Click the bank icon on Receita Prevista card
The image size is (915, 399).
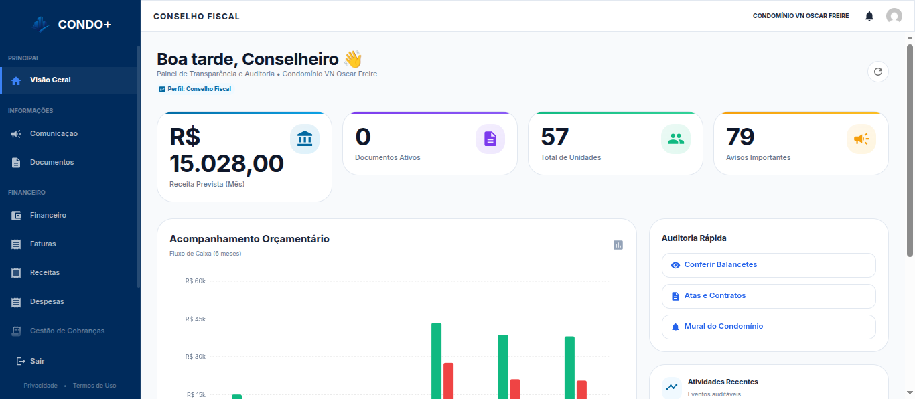pos(305,139)
